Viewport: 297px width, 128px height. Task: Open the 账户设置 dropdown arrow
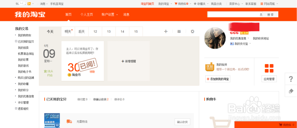pyautogui.click(x=117, y=15)
